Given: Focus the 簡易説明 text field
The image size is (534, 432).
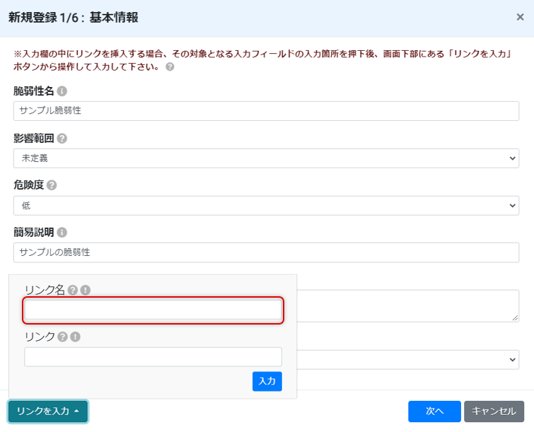Looking at the screenshot, I should 267,252.
